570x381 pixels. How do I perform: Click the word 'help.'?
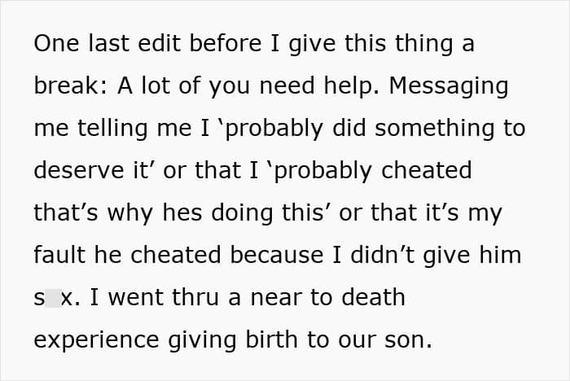point(351,86)
